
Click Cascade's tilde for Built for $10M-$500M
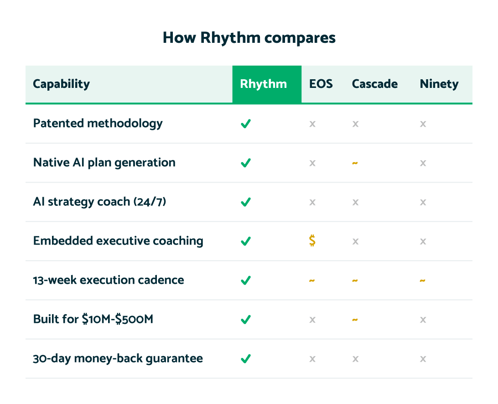tap(355, 320)
